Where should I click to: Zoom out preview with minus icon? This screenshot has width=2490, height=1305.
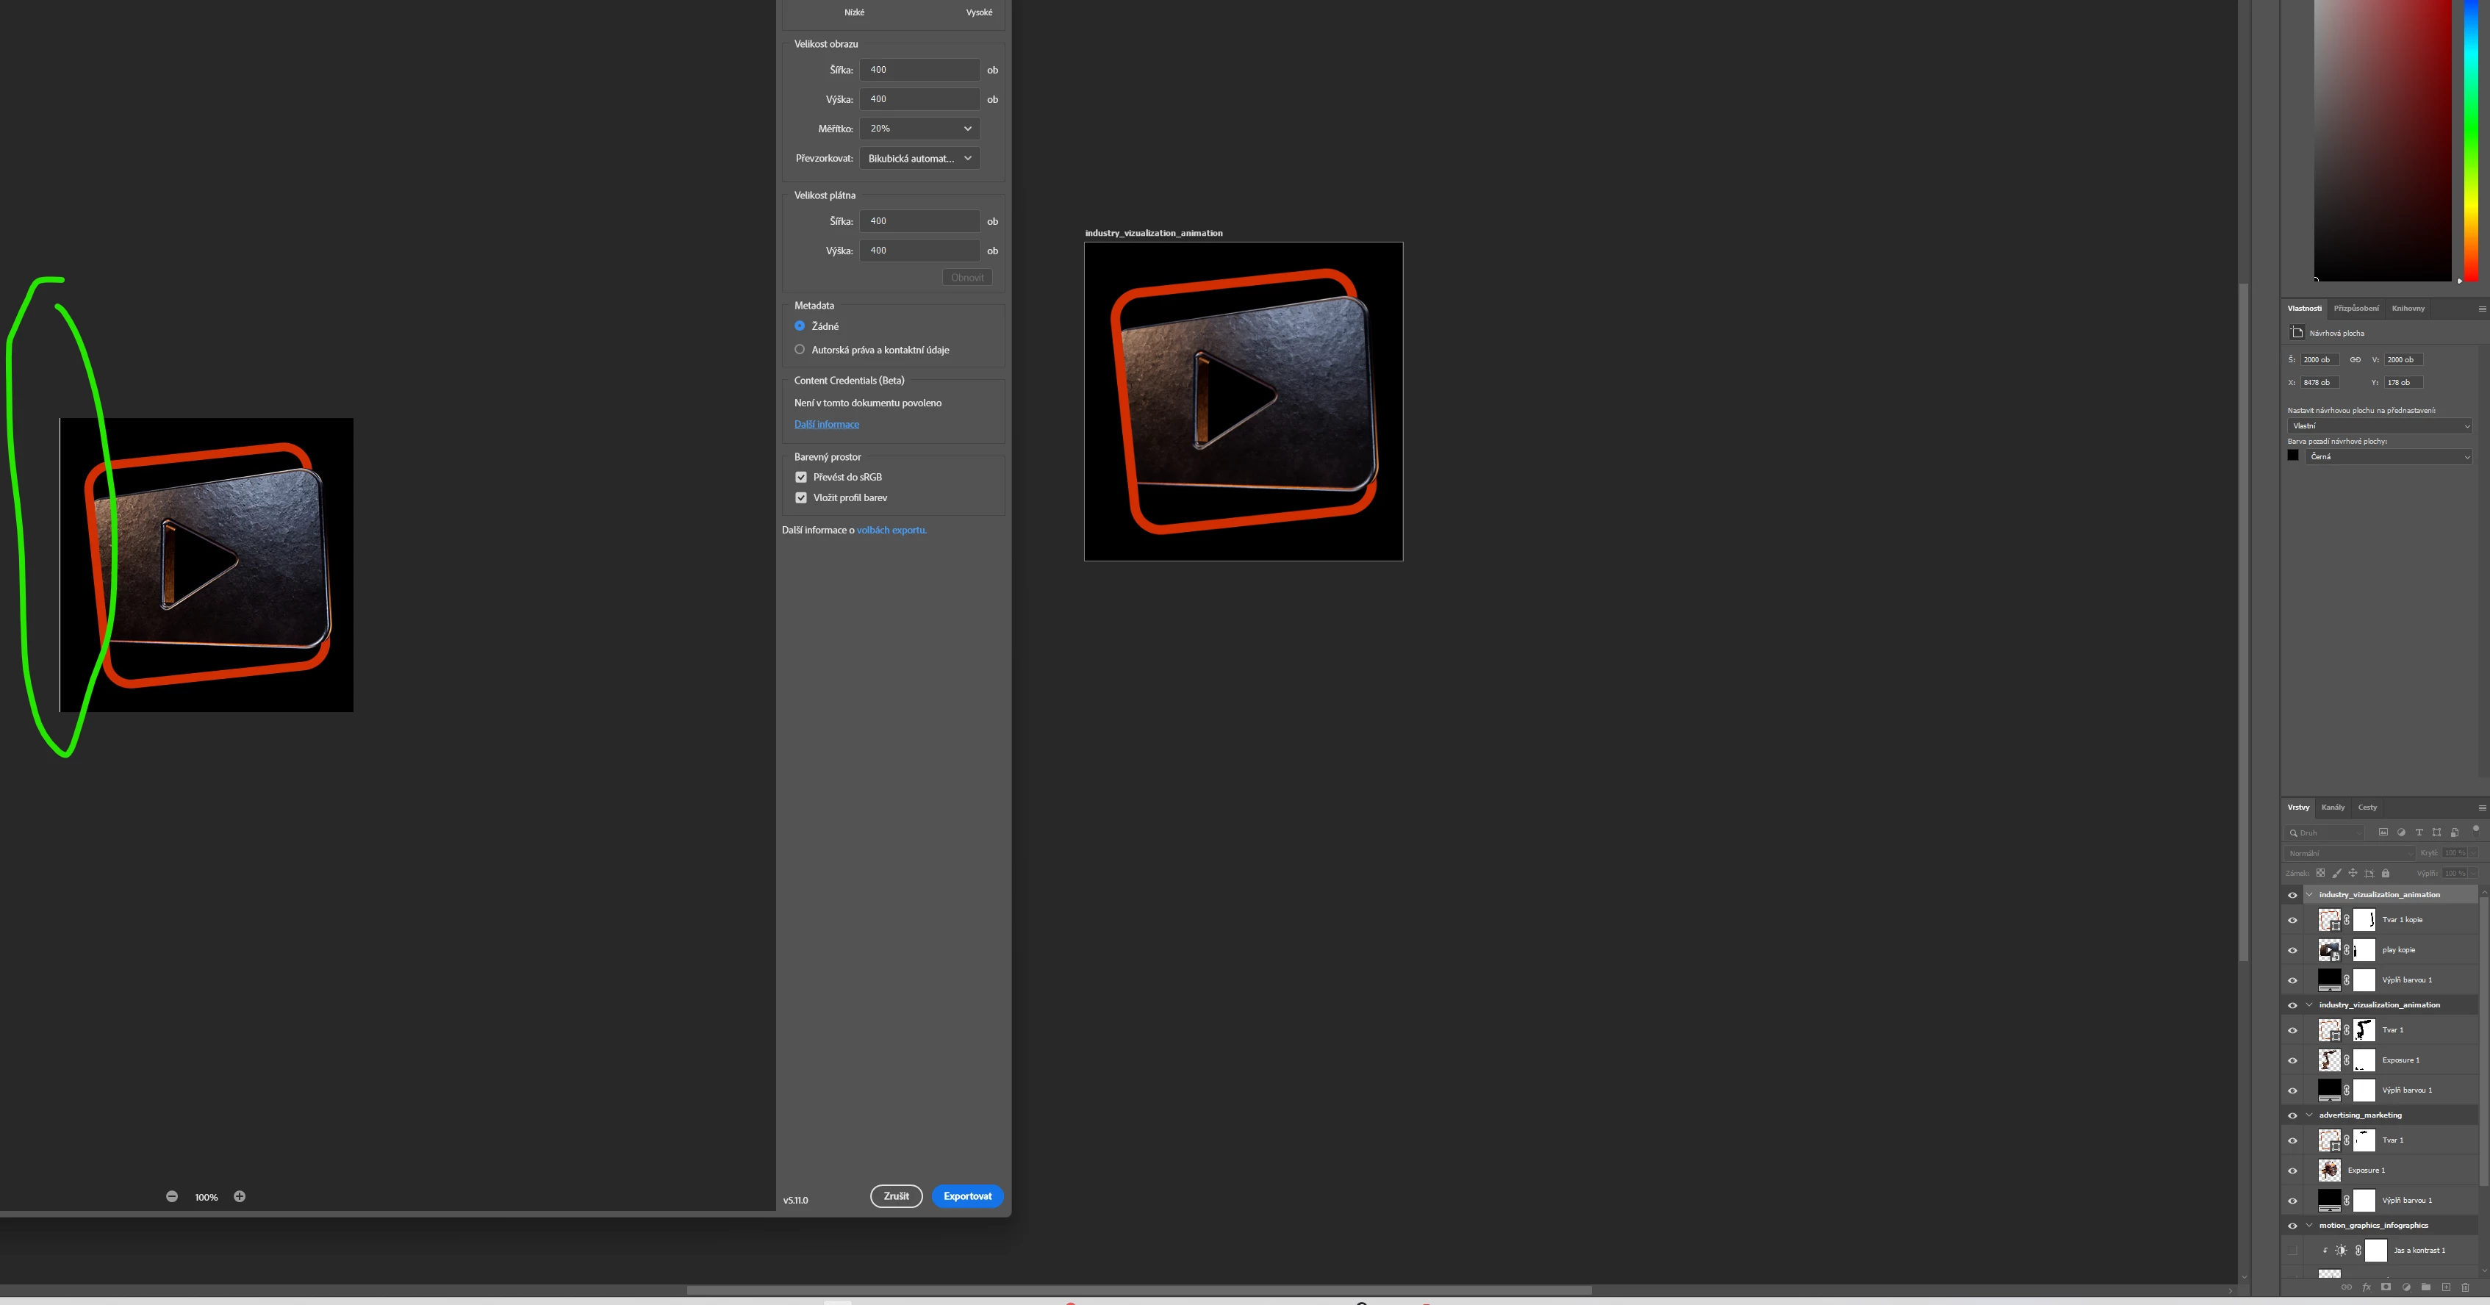point(172,1197)
